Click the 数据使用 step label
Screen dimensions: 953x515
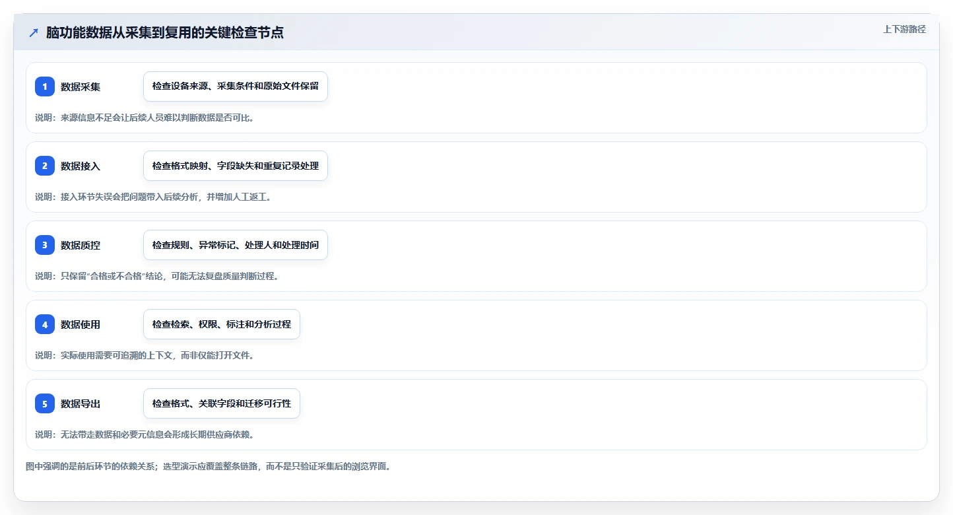[81, 324]
